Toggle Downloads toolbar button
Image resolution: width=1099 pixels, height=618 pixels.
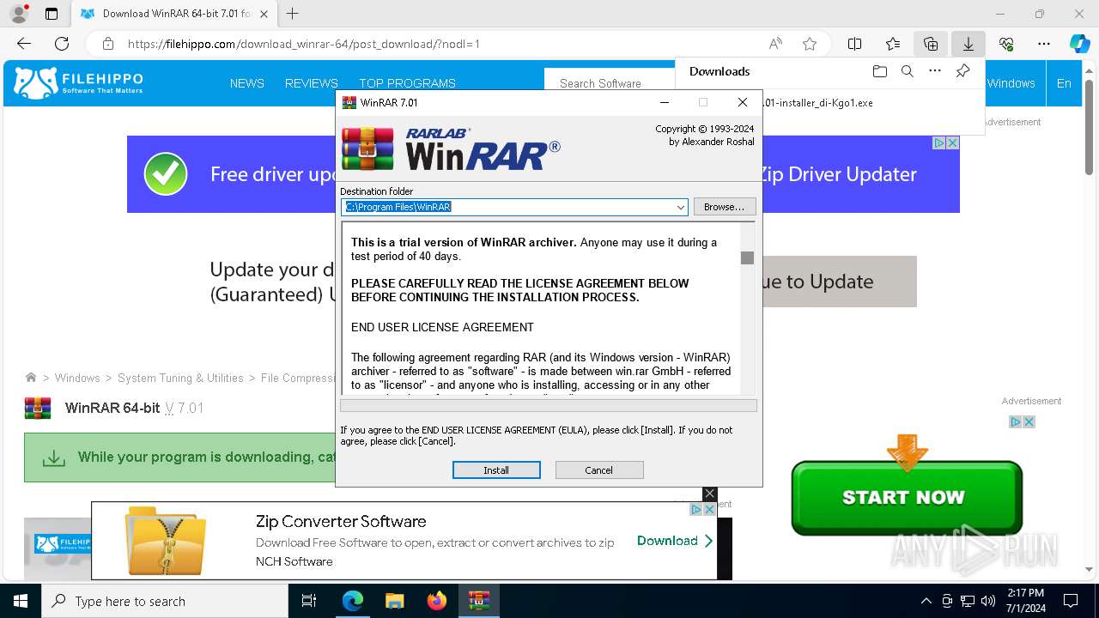pos(968,44)
